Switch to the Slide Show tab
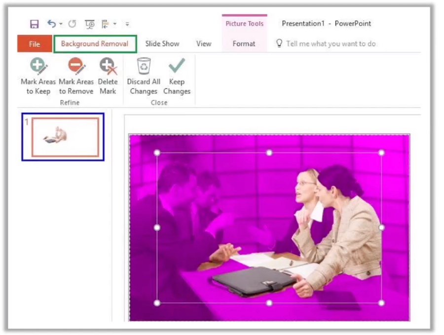444x335 pixels. 162,43
